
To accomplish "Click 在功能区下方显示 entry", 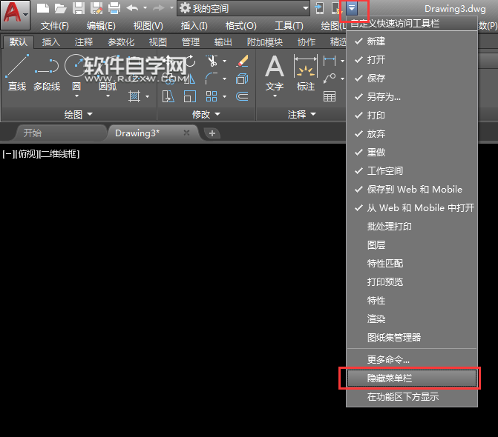I will coord(412,397).
